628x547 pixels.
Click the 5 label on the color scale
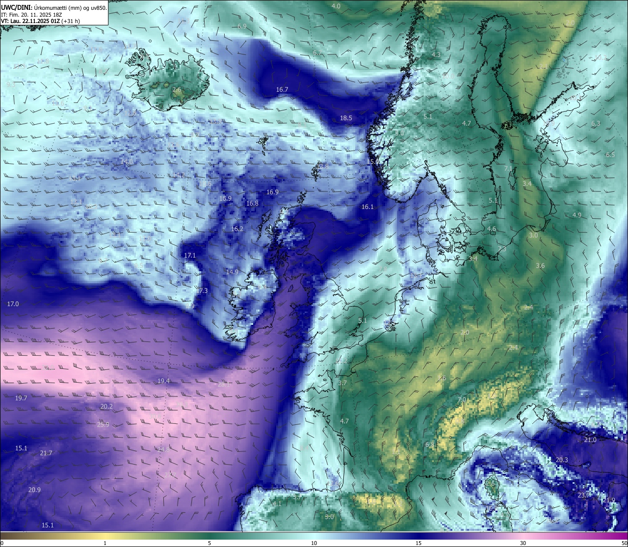(x=209, y=543)
